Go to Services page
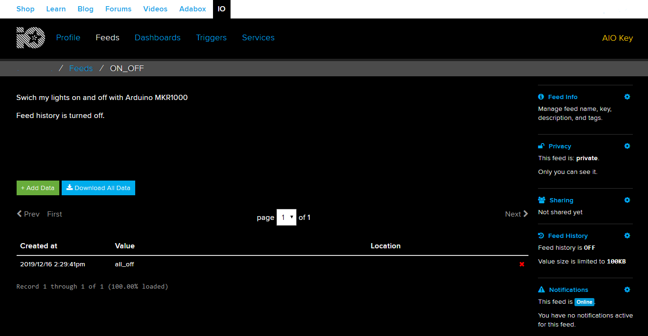648x336 pixels. pos(258,37)
